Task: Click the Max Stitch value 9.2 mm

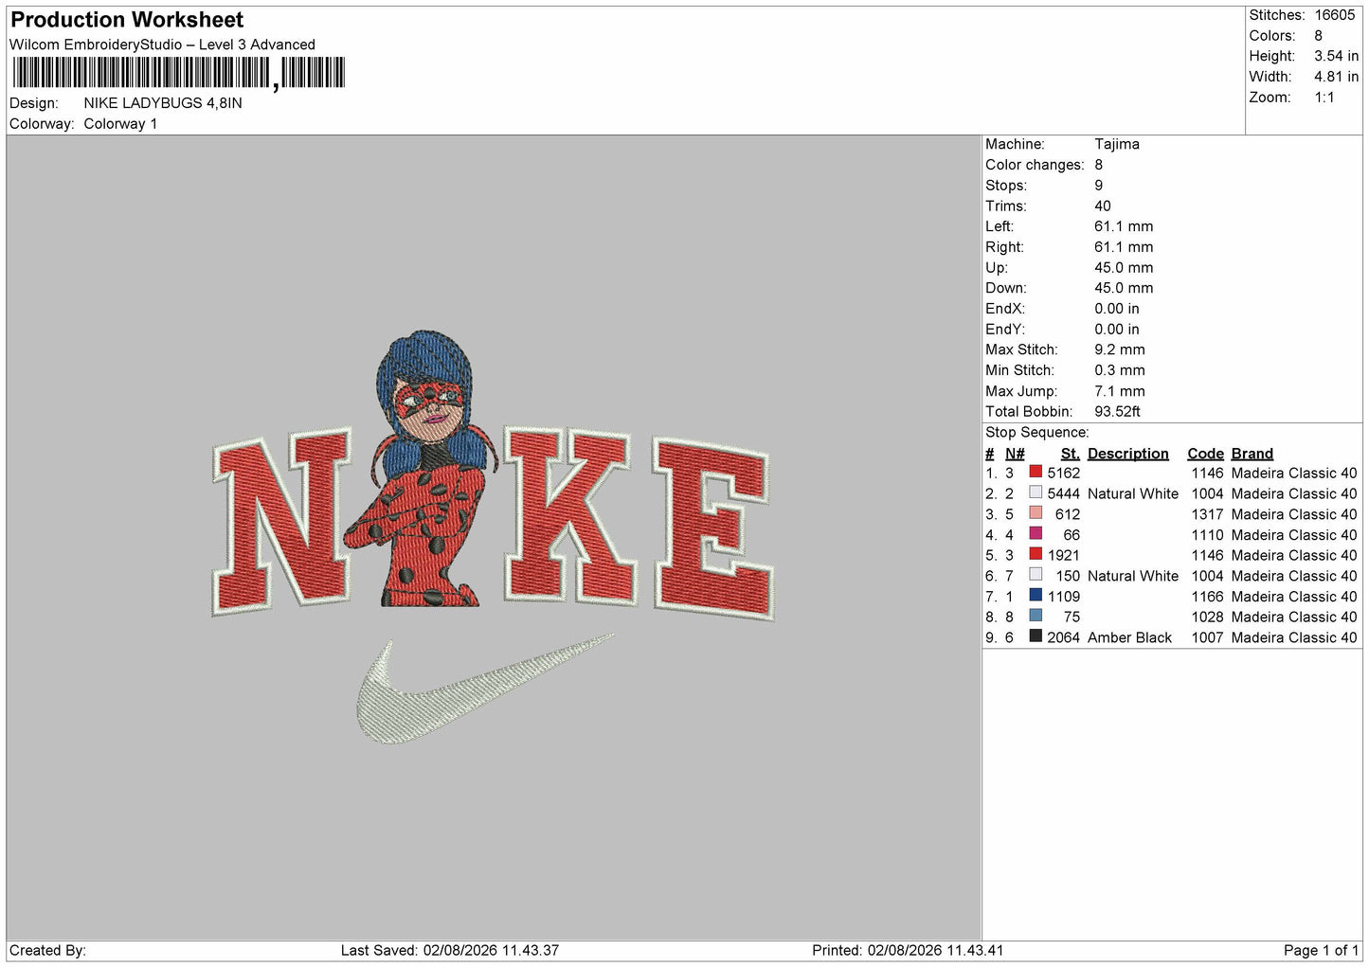Action: tap(1120, 349)
